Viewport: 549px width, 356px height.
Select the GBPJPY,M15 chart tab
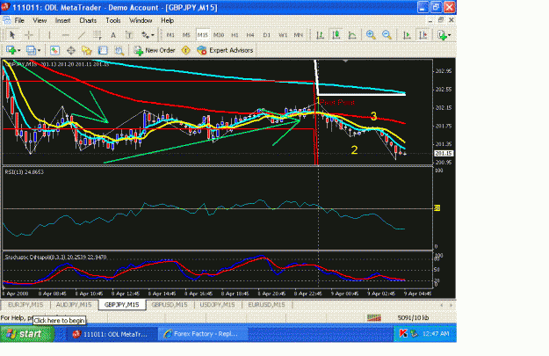pos(121,305)
